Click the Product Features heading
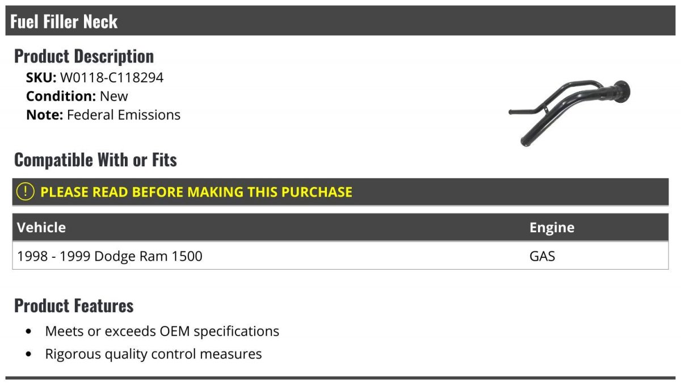The image size is (681, 385). tap(74, 306)
